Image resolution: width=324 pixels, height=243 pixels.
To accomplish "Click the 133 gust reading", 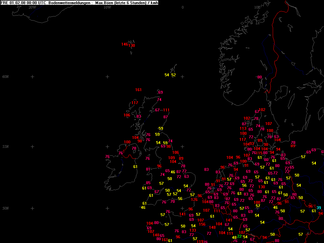I will (193, 230).
